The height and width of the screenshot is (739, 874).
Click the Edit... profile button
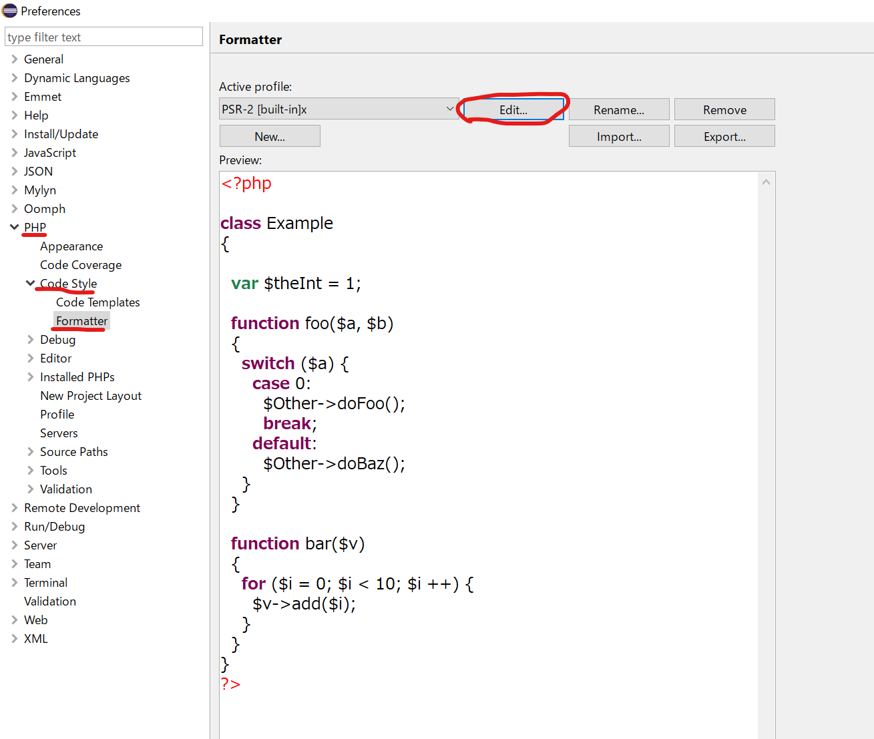pyautogui.click(x=513, y=109)
